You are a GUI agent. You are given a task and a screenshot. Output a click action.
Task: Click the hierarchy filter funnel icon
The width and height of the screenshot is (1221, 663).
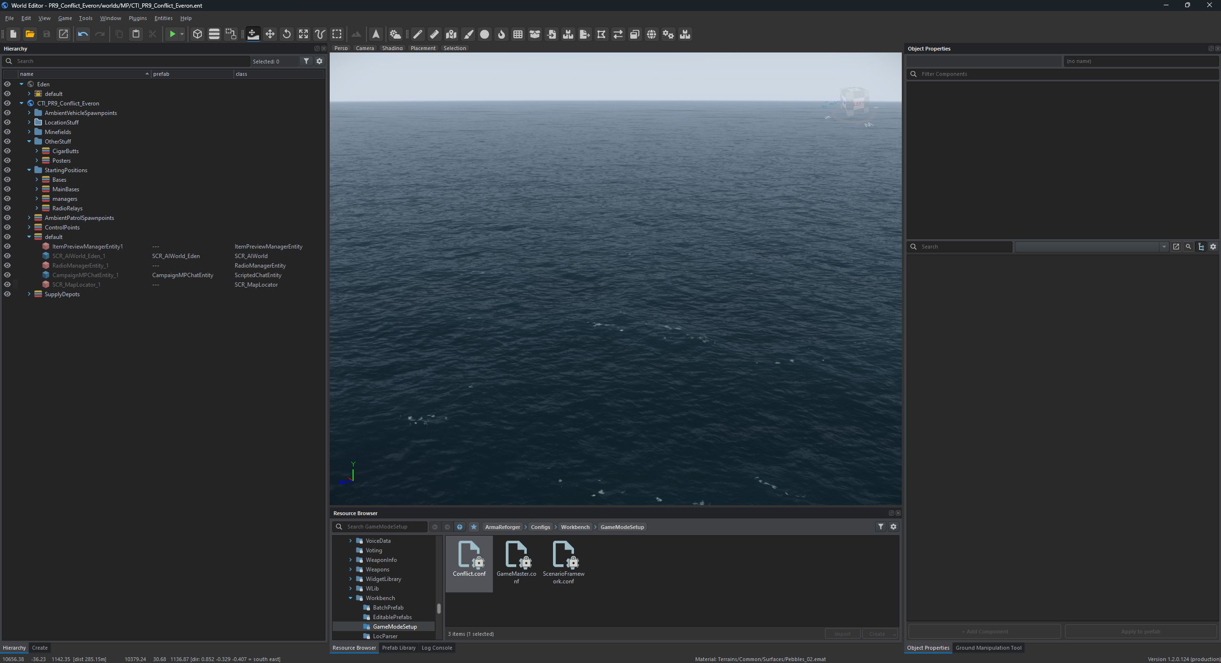click(306, 61)
